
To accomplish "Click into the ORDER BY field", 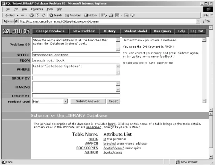I will click(x=76, y=96).
